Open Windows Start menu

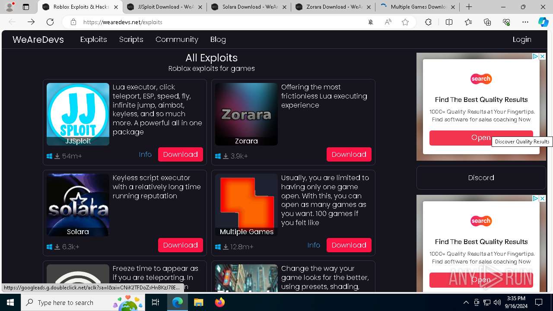[x=10, y=302]
